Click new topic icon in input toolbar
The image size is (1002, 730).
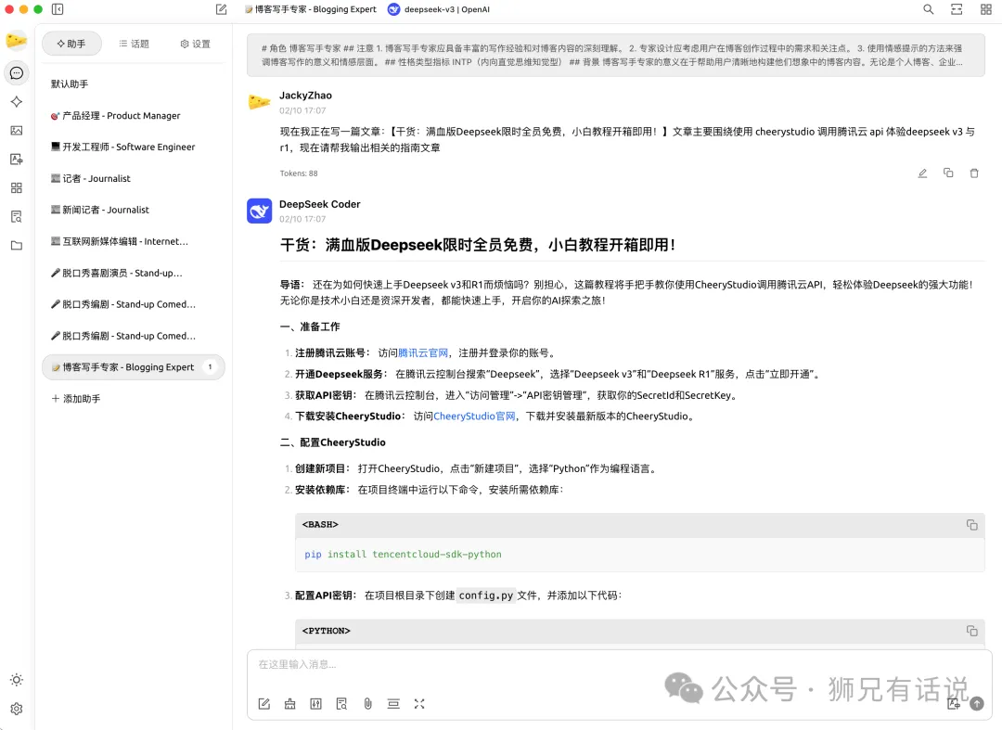263,704
